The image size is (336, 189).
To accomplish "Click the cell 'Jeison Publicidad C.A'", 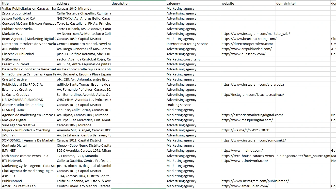I will [29, 19].
